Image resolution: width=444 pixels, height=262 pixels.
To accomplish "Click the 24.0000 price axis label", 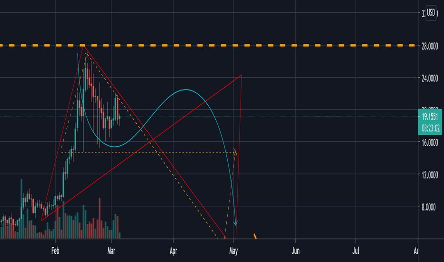I will coord(430,79).
